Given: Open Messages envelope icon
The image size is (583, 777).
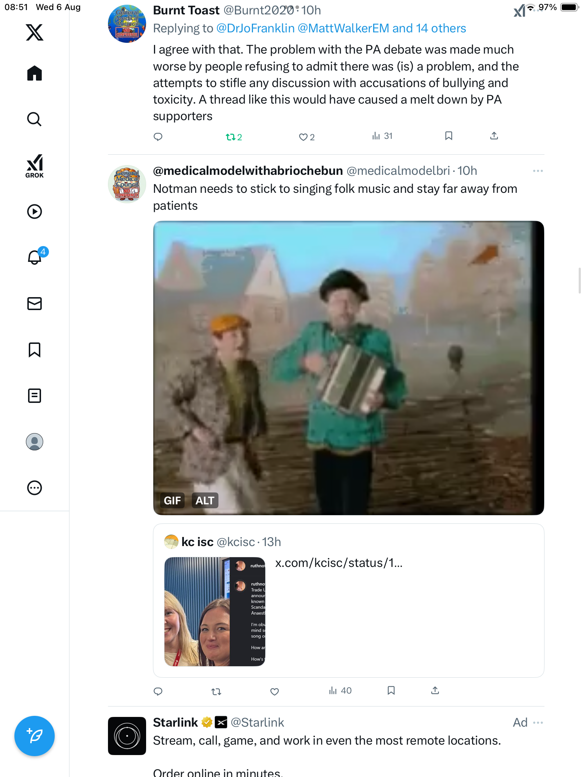Looking at the screenshot, I should click(35, 304).
